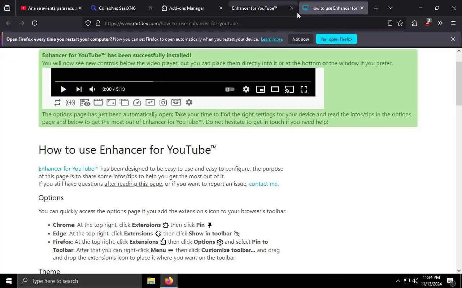Open the uBlock Origin toolbar icon
This screenshot has width=462, height=288.
(428, 23)
